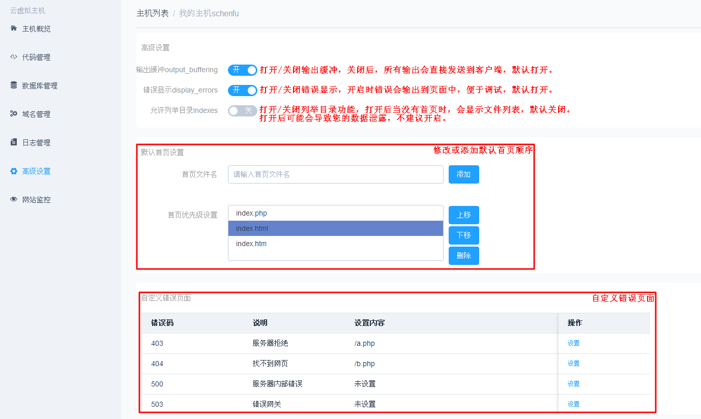701x419 pixels.
Task: Click 设置 link for error 403
Action: click(x=574, y=343)
